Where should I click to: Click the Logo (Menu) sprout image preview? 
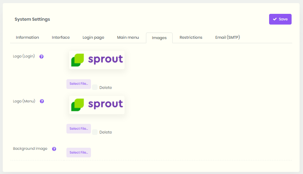click(x=97, y=105)
